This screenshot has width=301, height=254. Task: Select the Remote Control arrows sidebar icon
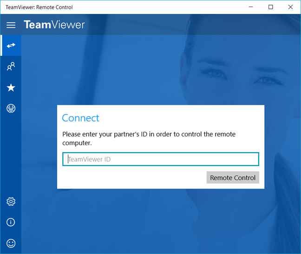coord(11,46)
